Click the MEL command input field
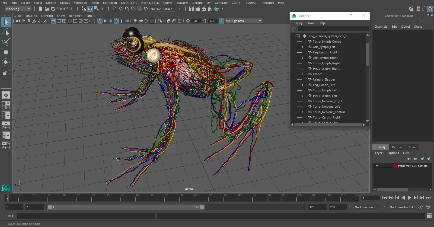 [86, 216]
